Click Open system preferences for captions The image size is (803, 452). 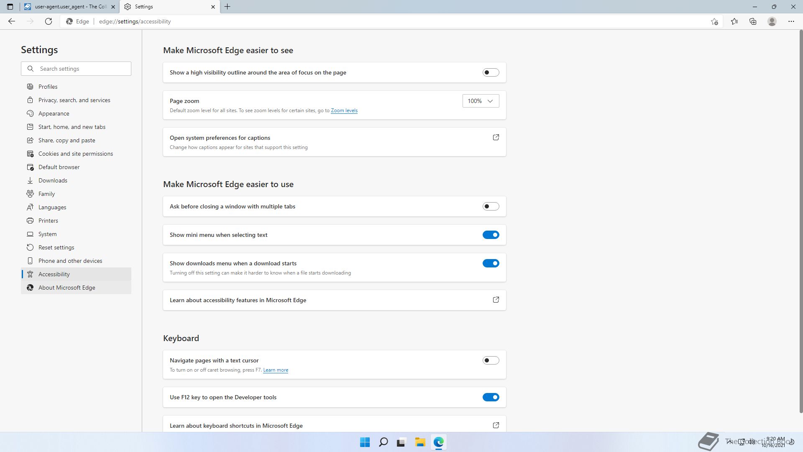(335, 142)
